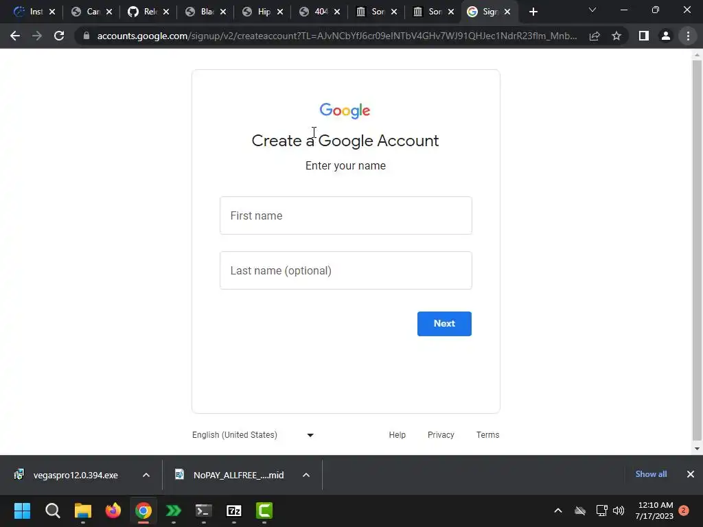Close the 404 tab
703x527 pixels.
337,12
